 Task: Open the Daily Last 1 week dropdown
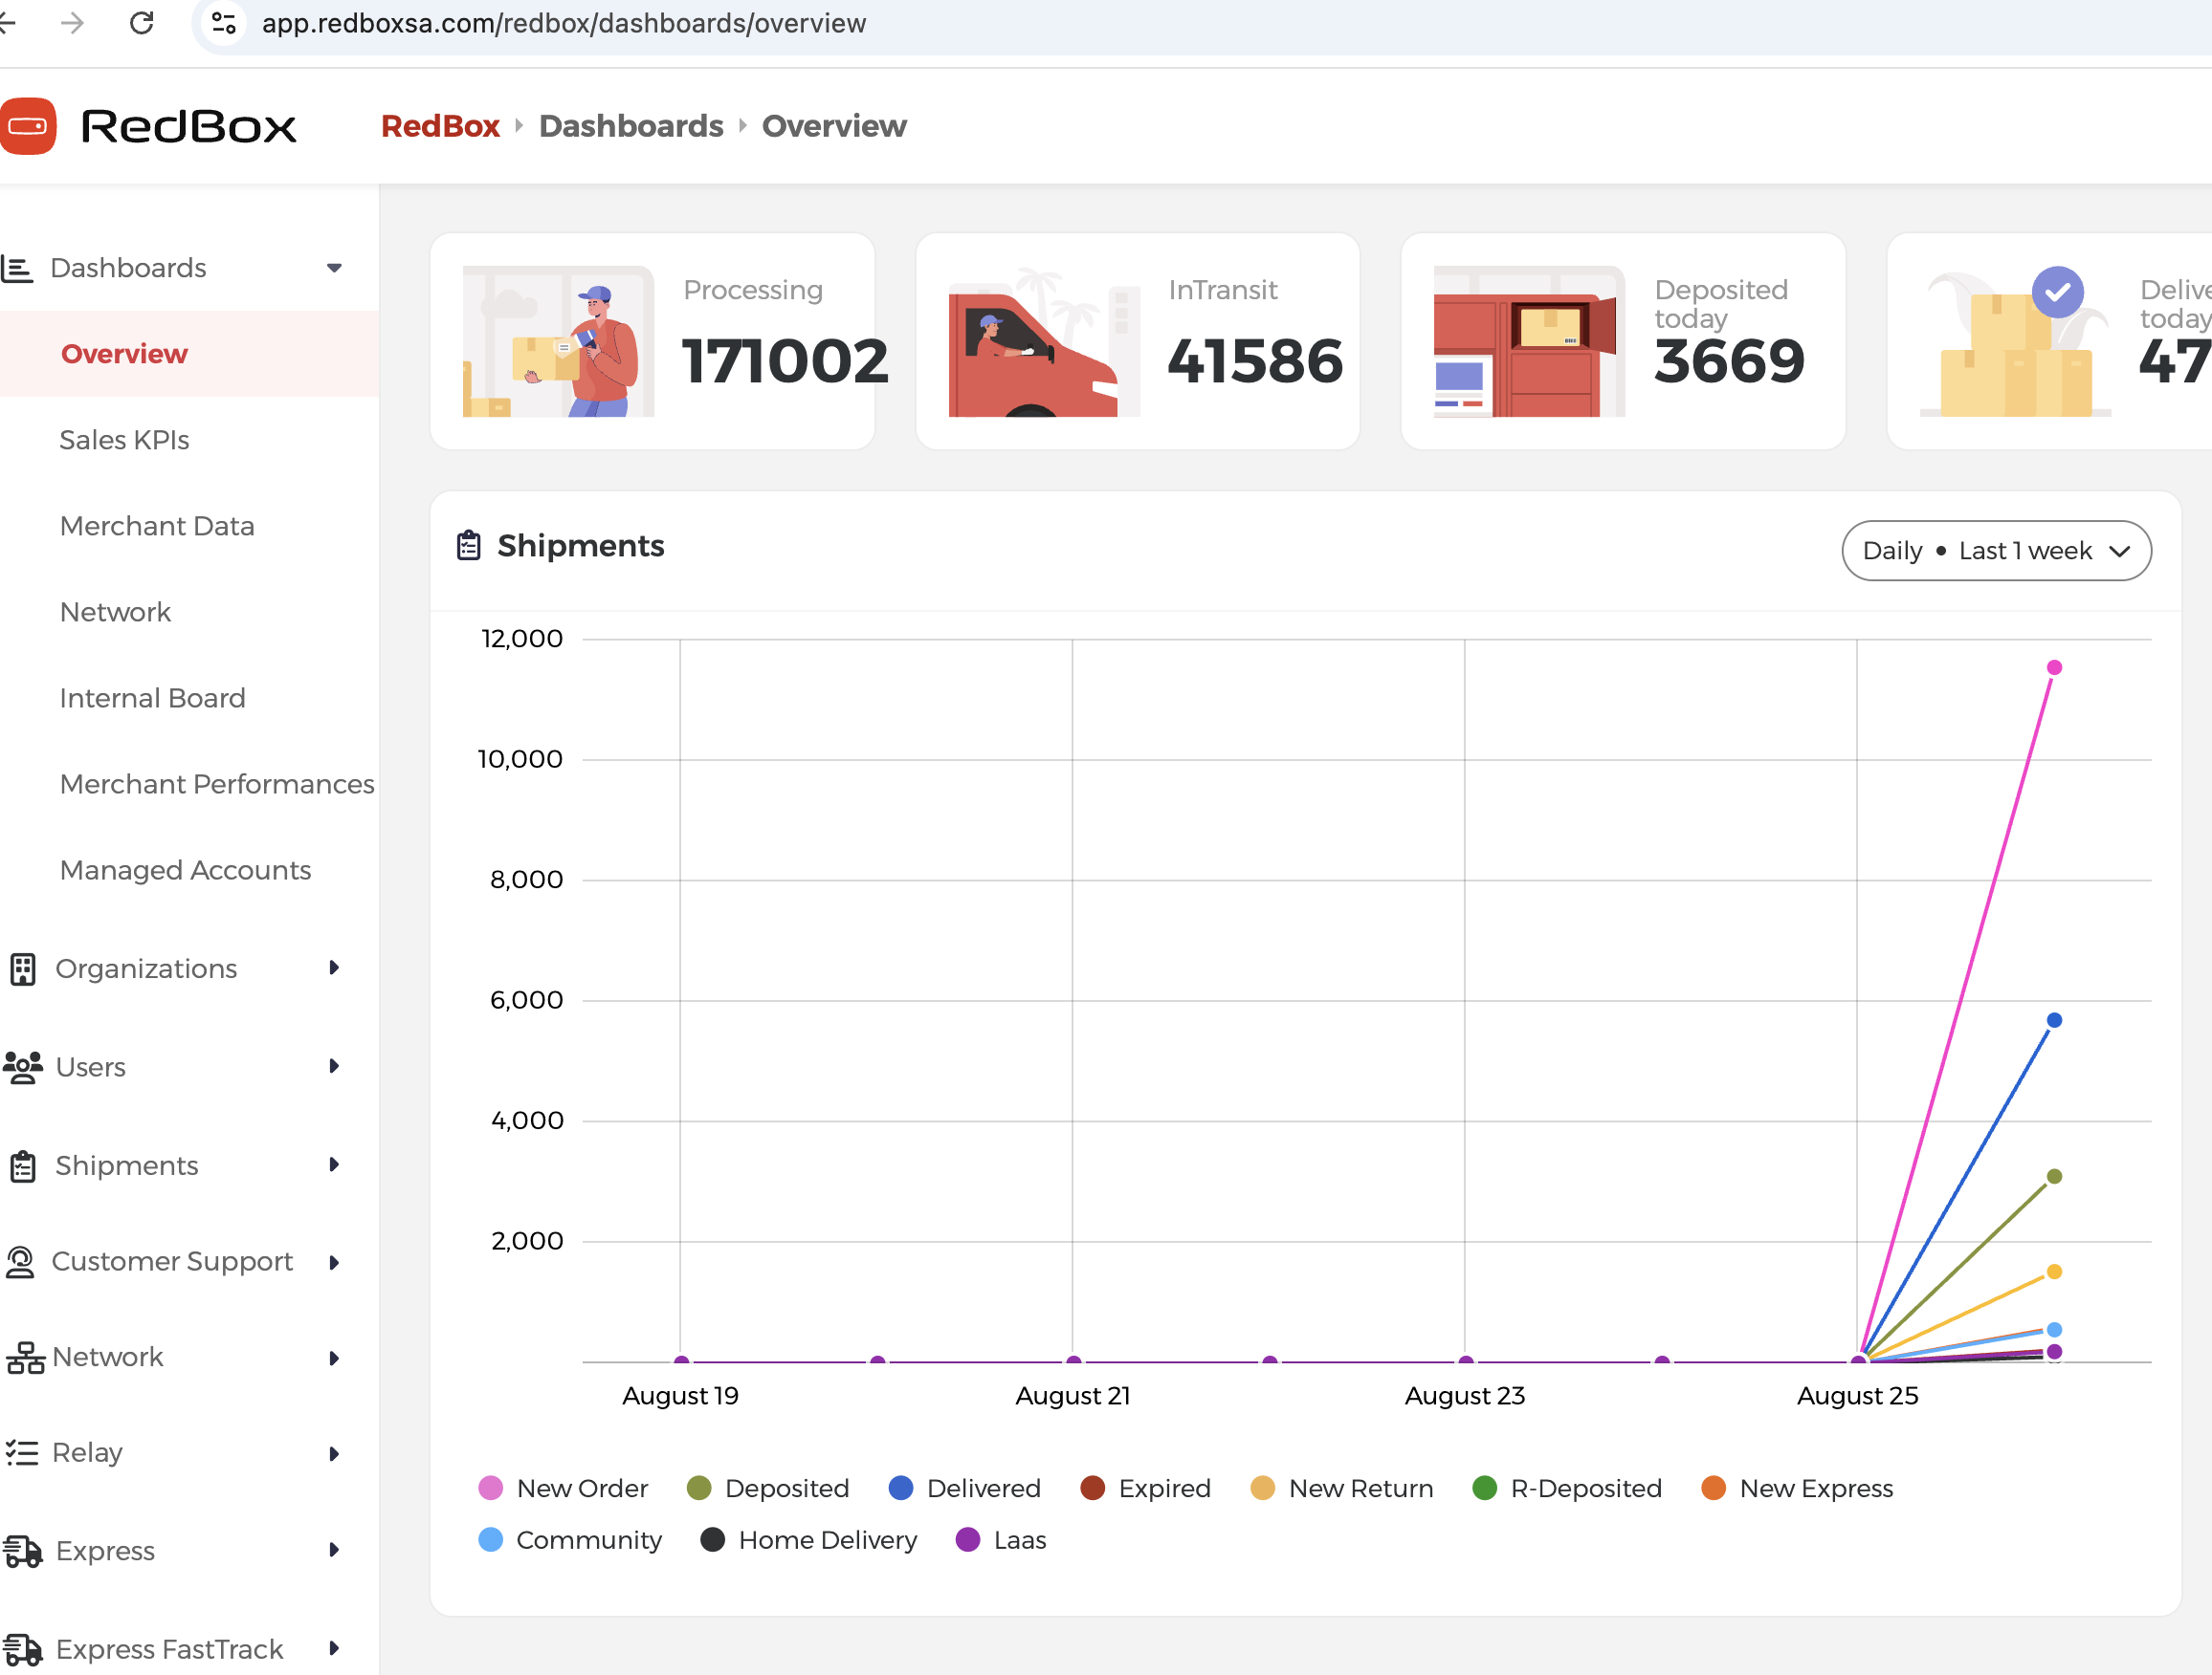pos(1996,551)
